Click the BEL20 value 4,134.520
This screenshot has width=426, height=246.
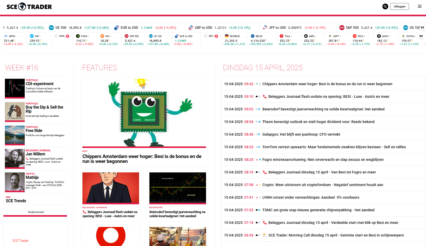(x=258, y=41)
